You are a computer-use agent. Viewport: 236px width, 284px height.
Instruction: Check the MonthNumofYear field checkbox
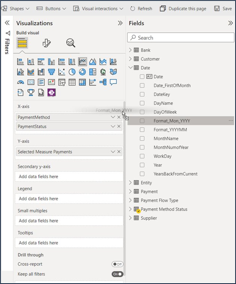coord(142,147)
